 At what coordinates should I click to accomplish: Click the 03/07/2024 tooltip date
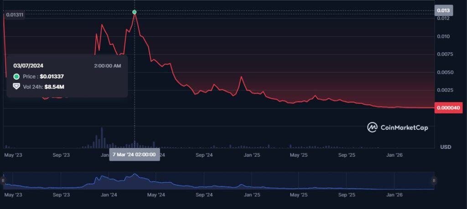coord(28,66)
